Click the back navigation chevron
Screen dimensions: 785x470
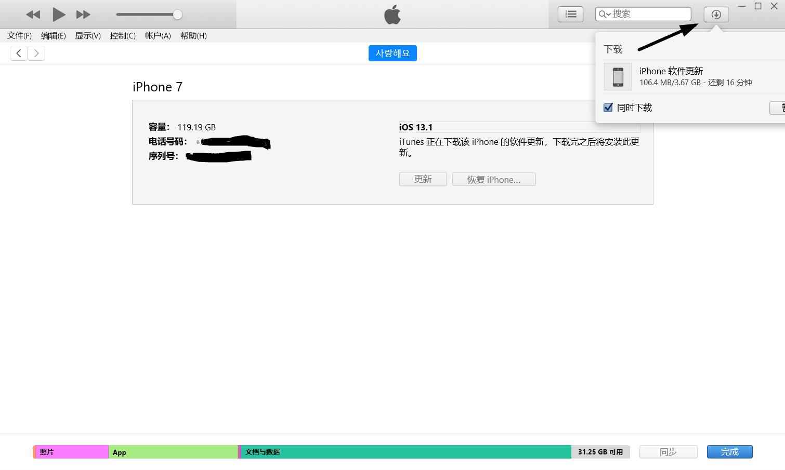click(19, 52)
